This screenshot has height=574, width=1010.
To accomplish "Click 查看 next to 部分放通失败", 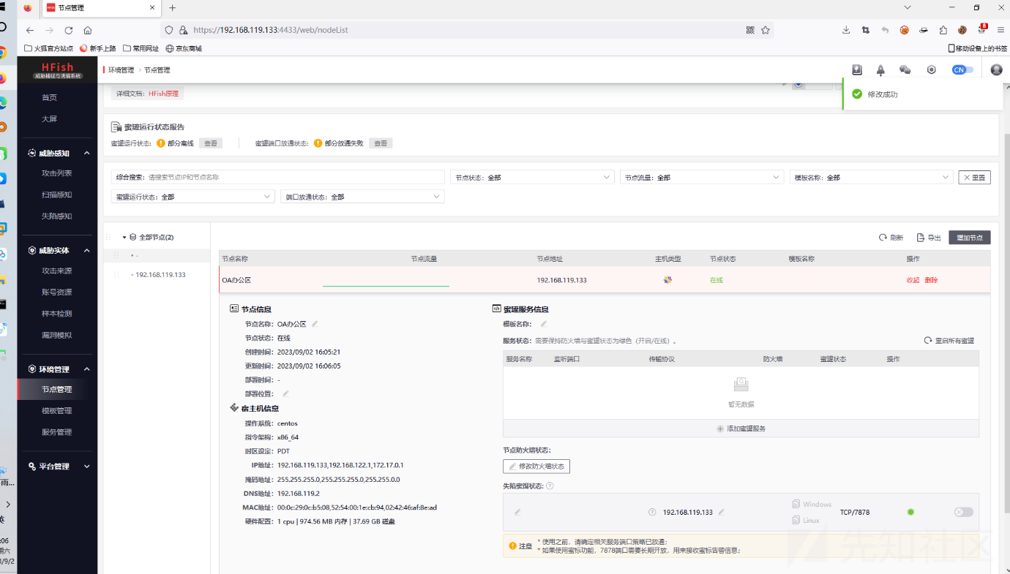I will coord(381,143).
